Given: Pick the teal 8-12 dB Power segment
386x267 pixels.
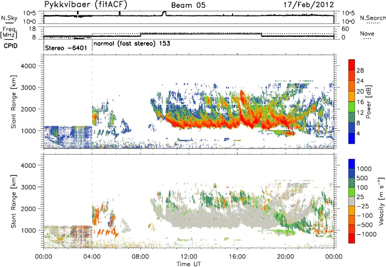Looking at the screenshot, I should click(x=352, y=118).
